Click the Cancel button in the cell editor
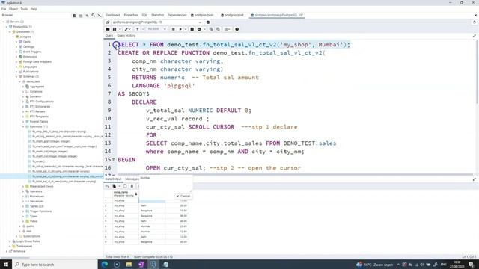479x269 pixels. (x=183, y=196)
